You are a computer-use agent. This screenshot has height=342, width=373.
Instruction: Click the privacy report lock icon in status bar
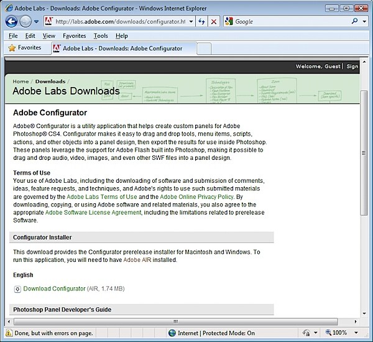pos(307,333)
